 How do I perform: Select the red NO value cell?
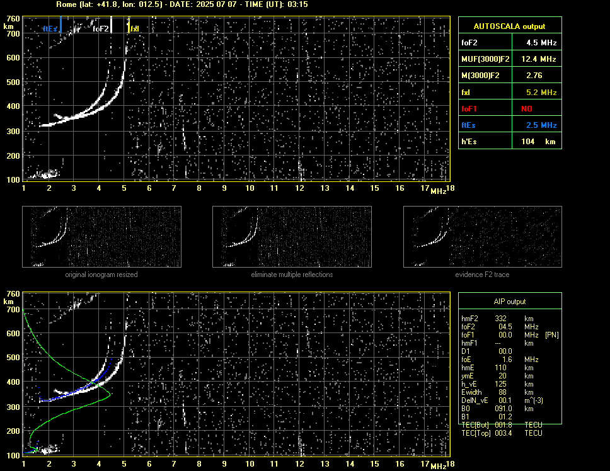(537, 108)
